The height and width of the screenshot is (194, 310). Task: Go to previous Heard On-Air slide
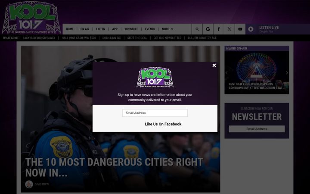click(x=226, y=73)
